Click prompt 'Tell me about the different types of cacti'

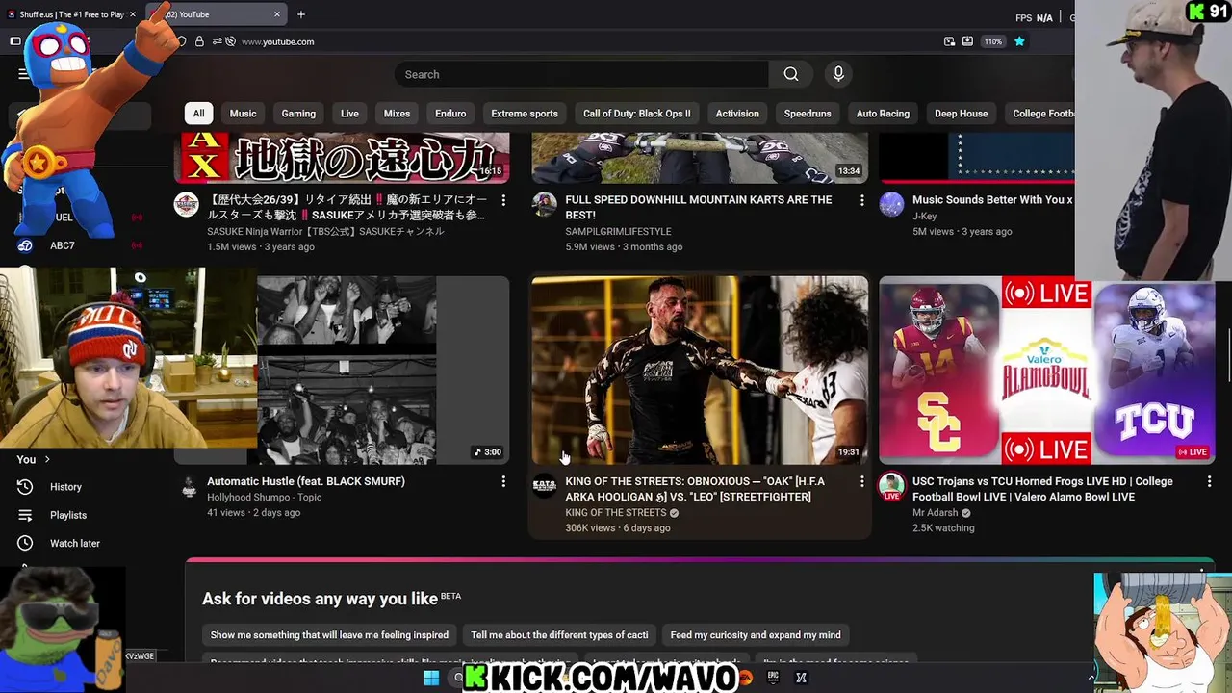pyautogui.click(x=559, y=635)
